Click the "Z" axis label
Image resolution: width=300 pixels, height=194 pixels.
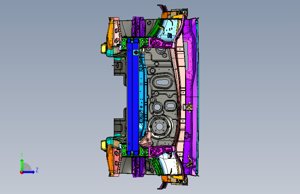click(x=37, y=170)
